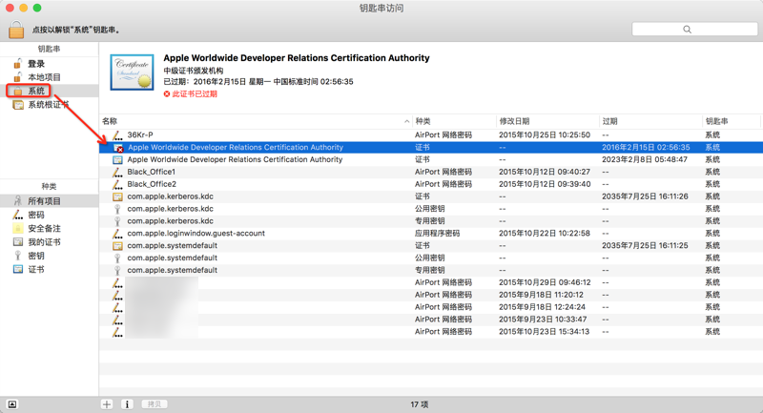The height and width of the screenshot is (413, 763).
Task: Select the expired Apple Worldwide Developer certificate row
Action: (431, 148)
